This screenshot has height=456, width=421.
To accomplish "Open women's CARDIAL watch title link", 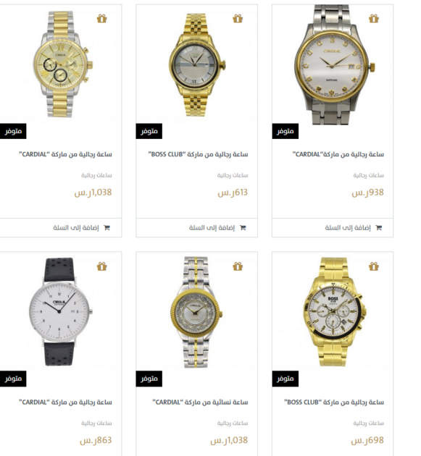I will (x=200, y=402).
